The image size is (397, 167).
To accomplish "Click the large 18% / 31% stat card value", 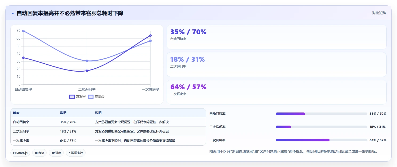I will 187,60.
